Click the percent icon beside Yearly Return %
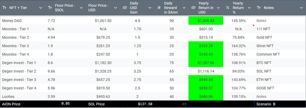The image size is (306, 108). point(228,8)
